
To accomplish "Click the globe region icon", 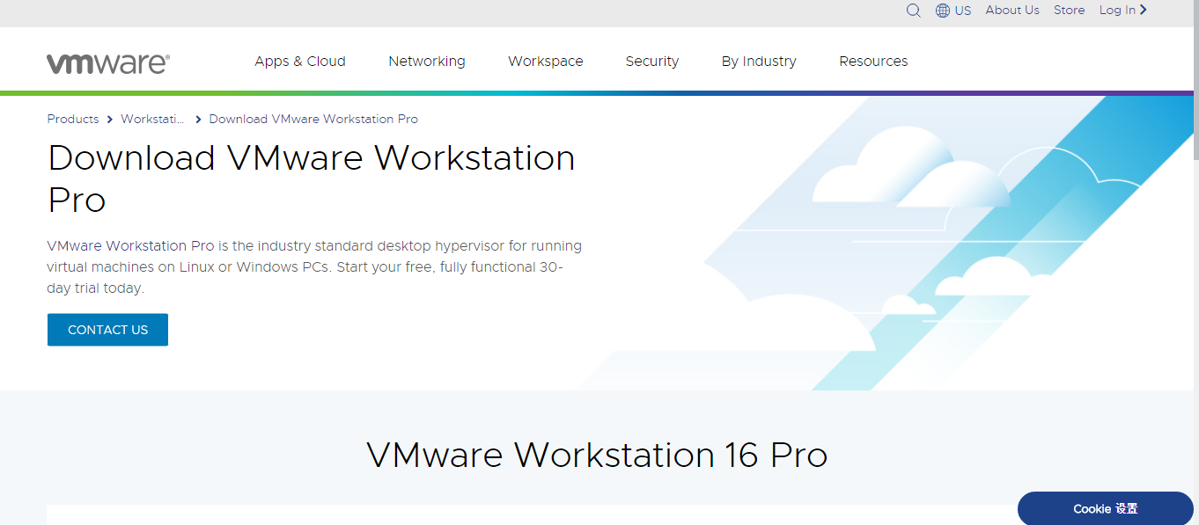I will coord(943,11).
